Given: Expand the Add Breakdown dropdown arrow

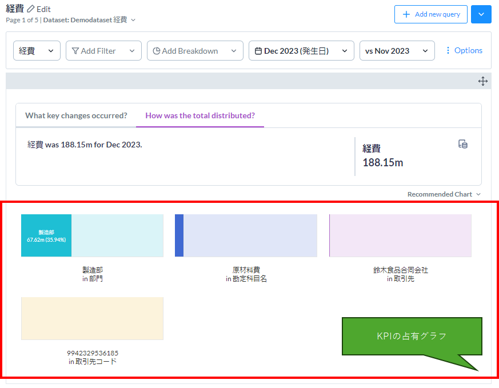Looking at the screenshot, I should [x=234, y=51].
